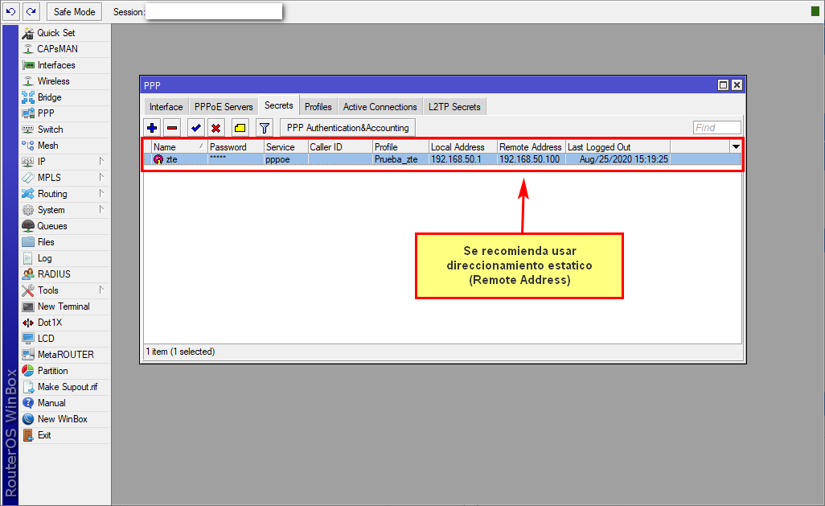Viewport: 825px width, 506px height.
Task: Enable secret with blue checkmark icon
Action: pos(195,128)
